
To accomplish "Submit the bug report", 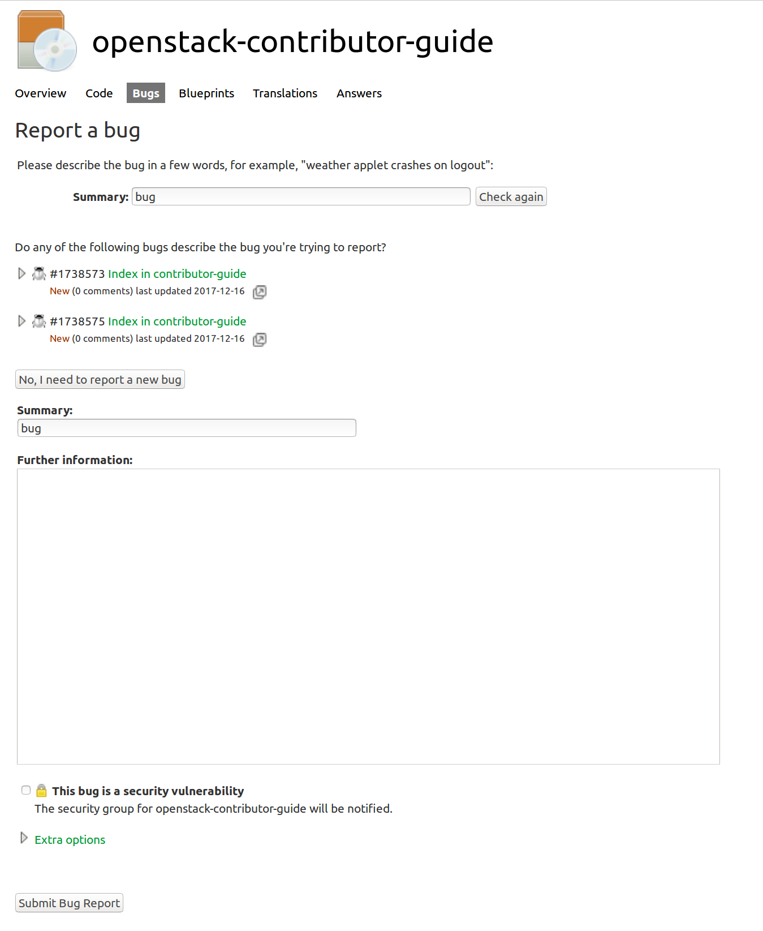I will (x=69, y=903).
